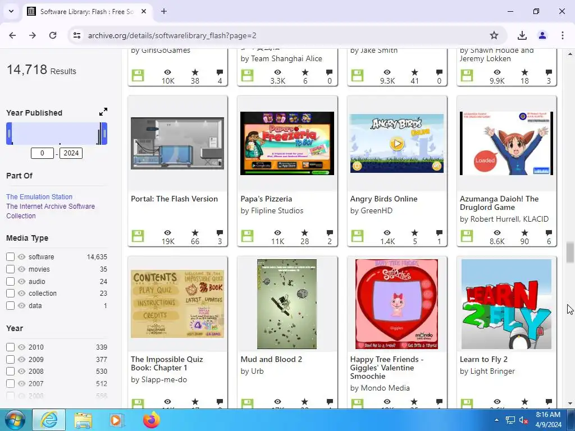The image size is (575, 431).
Task: Expand the Year Published histogram
Action: 103,112
